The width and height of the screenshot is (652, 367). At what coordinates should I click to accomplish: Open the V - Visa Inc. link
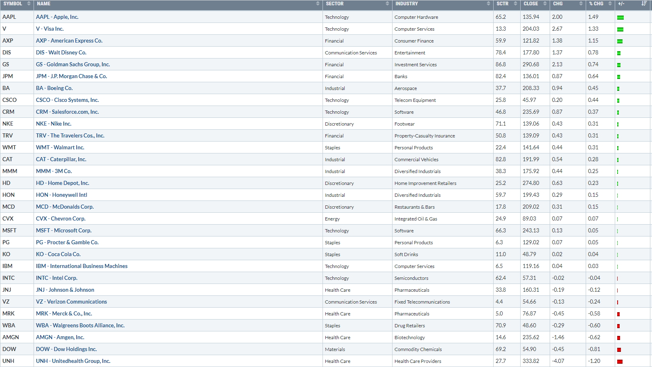click(x=50, y=29)
